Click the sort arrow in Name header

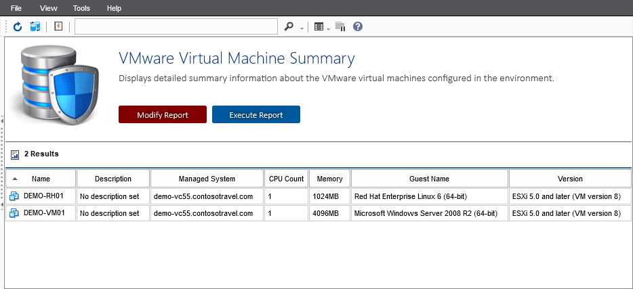[15, 178]
